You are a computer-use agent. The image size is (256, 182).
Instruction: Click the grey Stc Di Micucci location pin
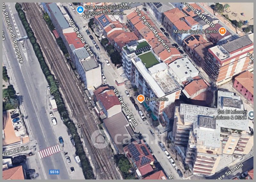251,114
